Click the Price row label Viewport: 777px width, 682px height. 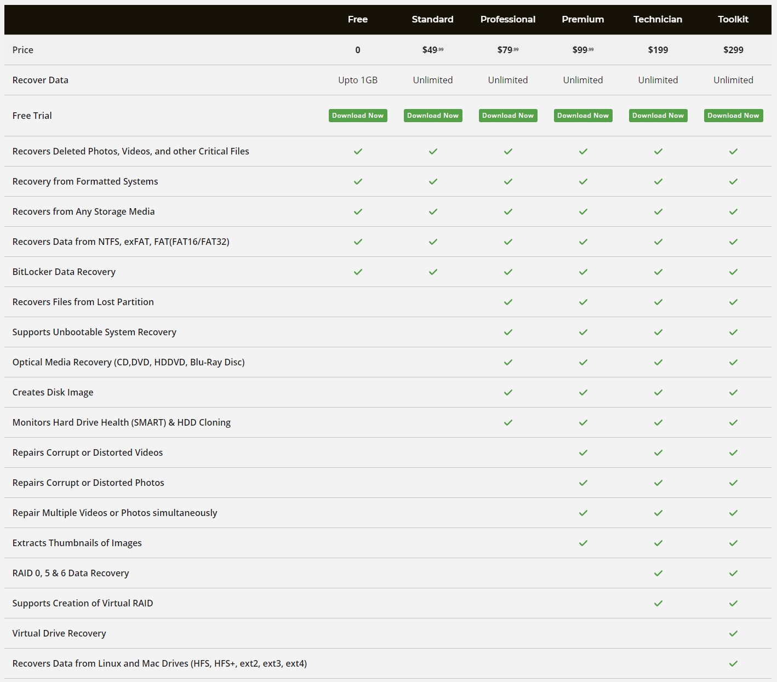(x=23, y=50)
